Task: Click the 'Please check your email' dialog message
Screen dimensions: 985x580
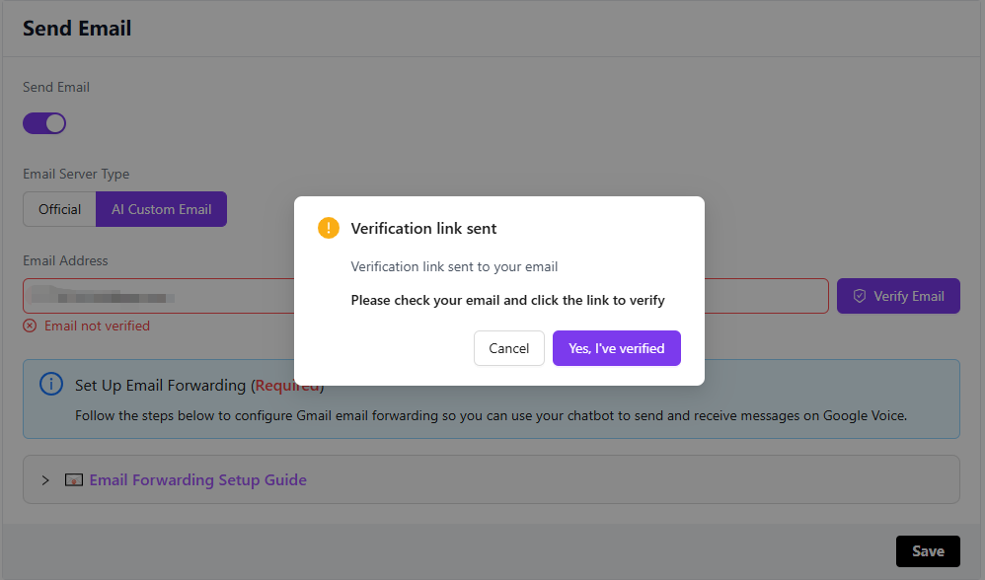Action: [507, 300]
